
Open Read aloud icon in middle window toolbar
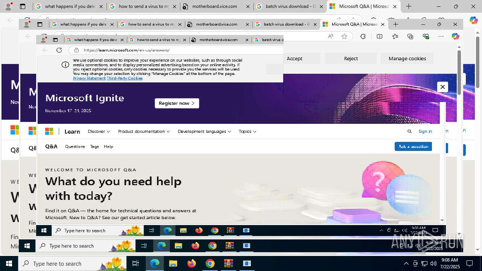click(x=330, y=36)
